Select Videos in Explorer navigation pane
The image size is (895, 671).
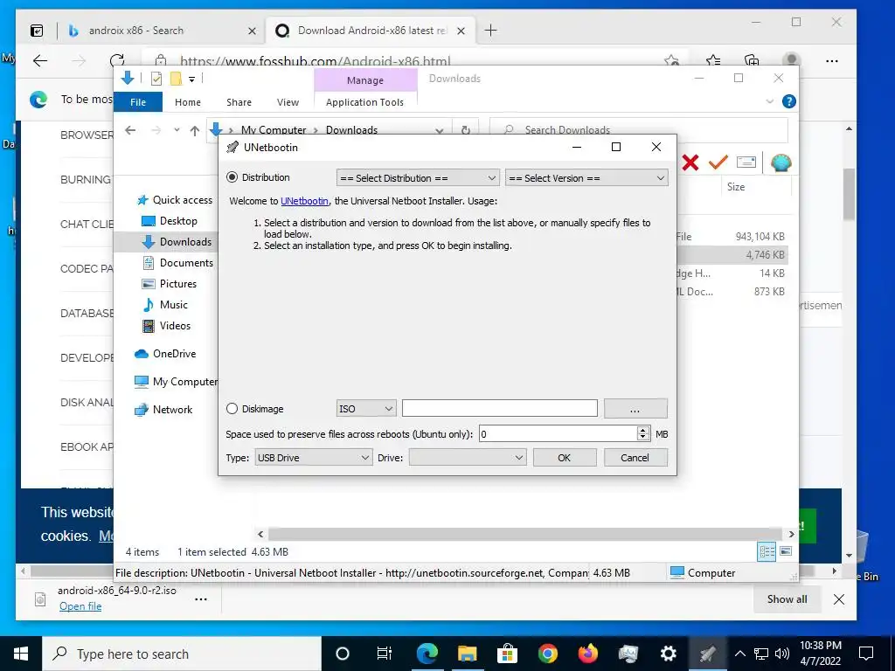[x=175, y=326]
